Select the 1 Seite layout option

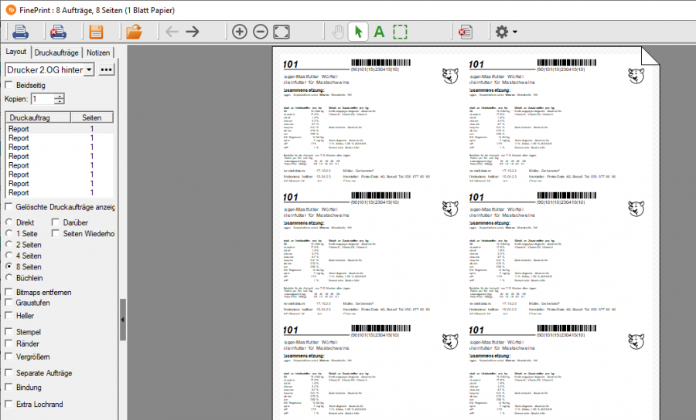coord(9,233)
